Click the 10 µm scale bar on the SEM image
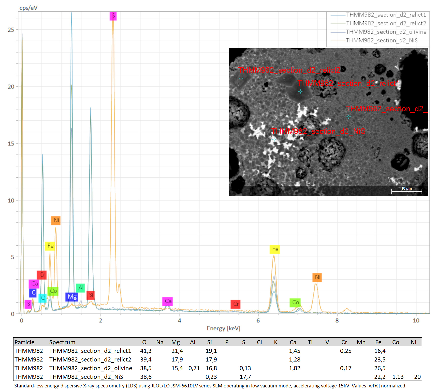The height and width of the screenshot is (392, 436). pyautogui.click(x=406, y=190)
